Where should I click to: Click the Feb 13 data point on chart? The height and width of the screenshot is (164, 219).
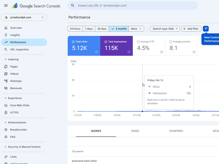click(x=142, y=111)
